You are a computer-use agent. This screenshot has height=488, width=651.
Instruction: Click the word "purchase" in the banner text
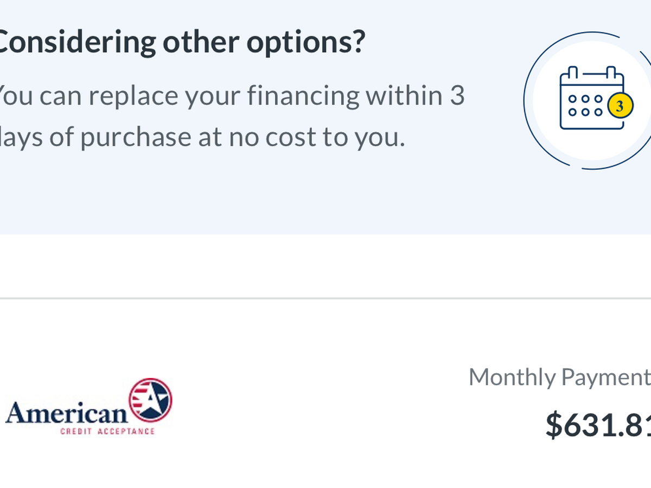136,137
